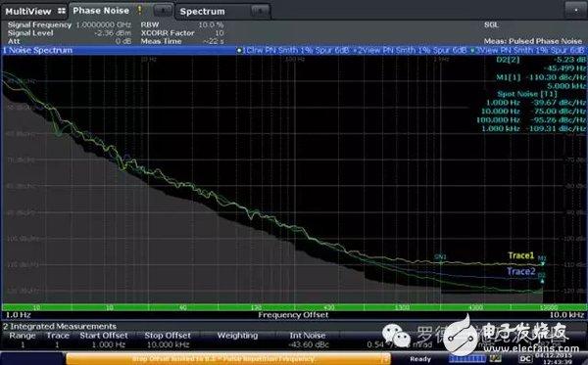Click the 1 Noise Spectrum window title
Viewport: 588px width, 365px height.
(x=37, y=50)
